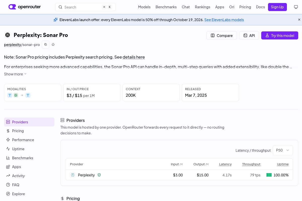Screen dimensions: 302x201
Task: Click the Mar 7, 2025 release date
Action: click(196, 95)
